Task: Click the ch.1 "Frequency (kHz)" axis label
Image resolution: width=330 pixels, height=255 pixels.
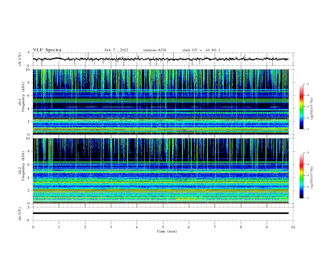Action: [23, 97]
